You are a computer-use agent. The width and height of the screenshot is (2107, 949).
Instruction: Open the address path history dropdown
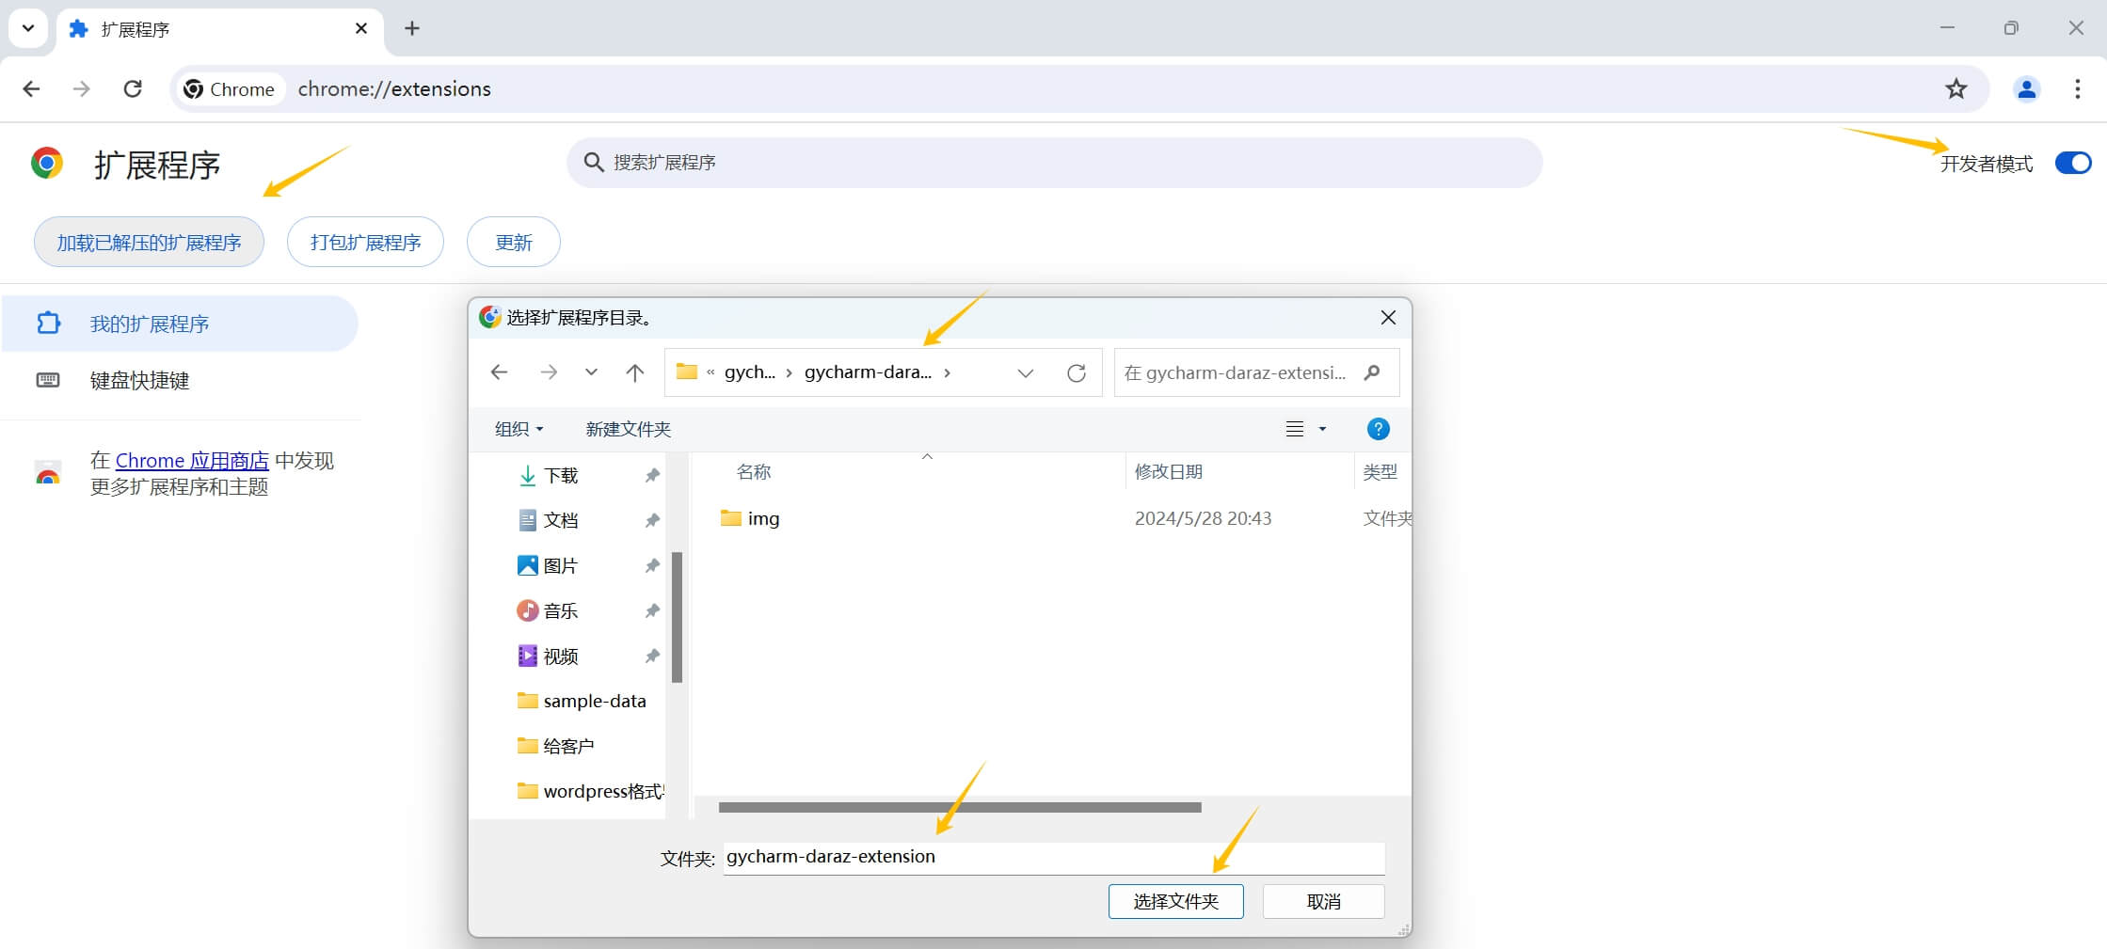tap(1026, 373)
